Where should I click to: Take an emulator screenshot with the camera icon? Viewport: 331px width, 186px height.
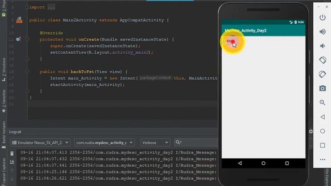(x=322, y=88)
